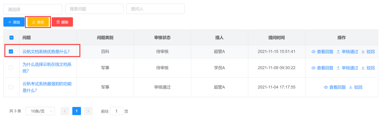Go to next page arrow
This screenshot has width=384, height=124.
point(88,111)
